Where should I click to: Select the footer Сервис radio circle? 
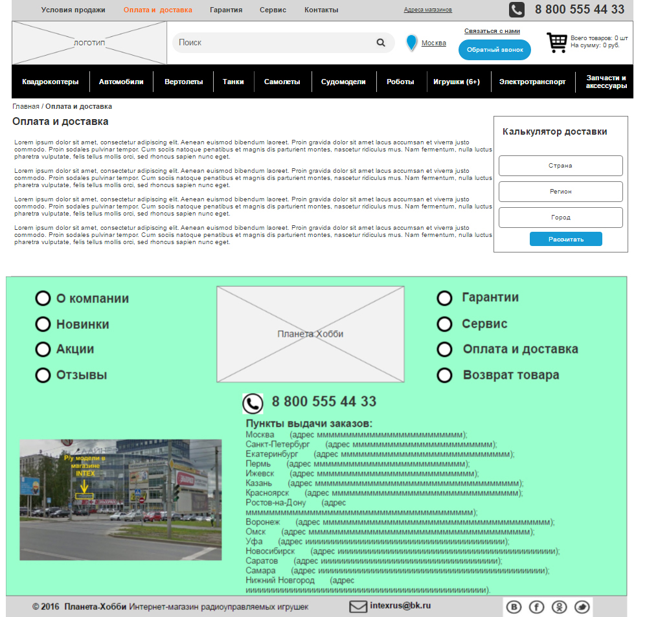pyautogui.click(x=444, y=324)
